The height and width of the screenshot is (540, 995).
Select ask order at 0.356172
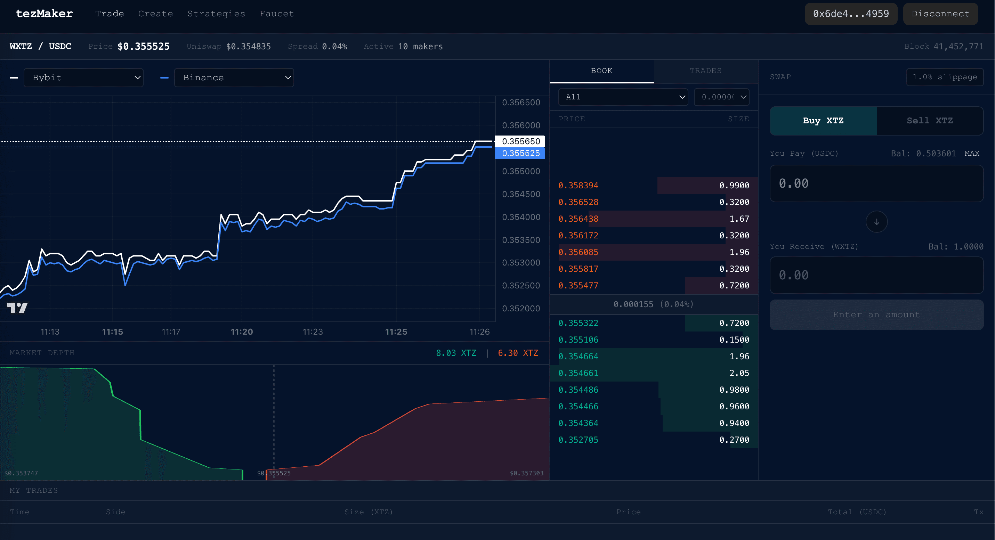[x=654, y=236]
